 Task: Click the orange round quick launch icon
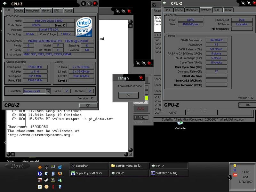point(46,187)
